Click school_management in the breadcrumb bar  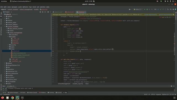pyautogui.click(x=26, y=9)
